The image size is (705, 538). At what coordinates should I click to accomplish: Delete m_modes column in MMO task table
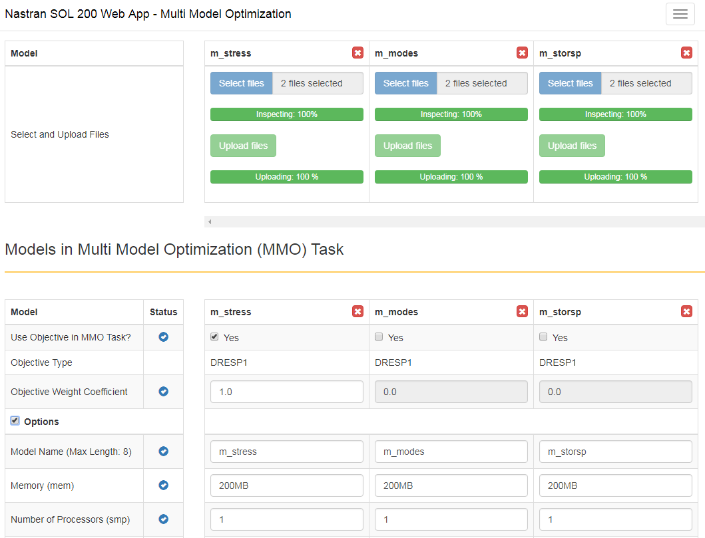[x=522, y=312]
